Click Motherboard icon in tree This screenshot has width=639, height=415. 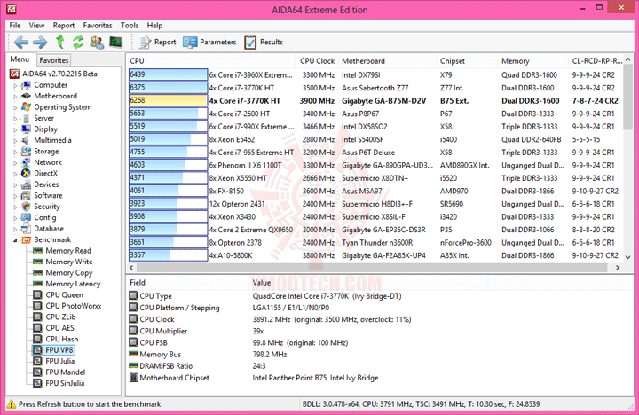(x=26, y=96)
